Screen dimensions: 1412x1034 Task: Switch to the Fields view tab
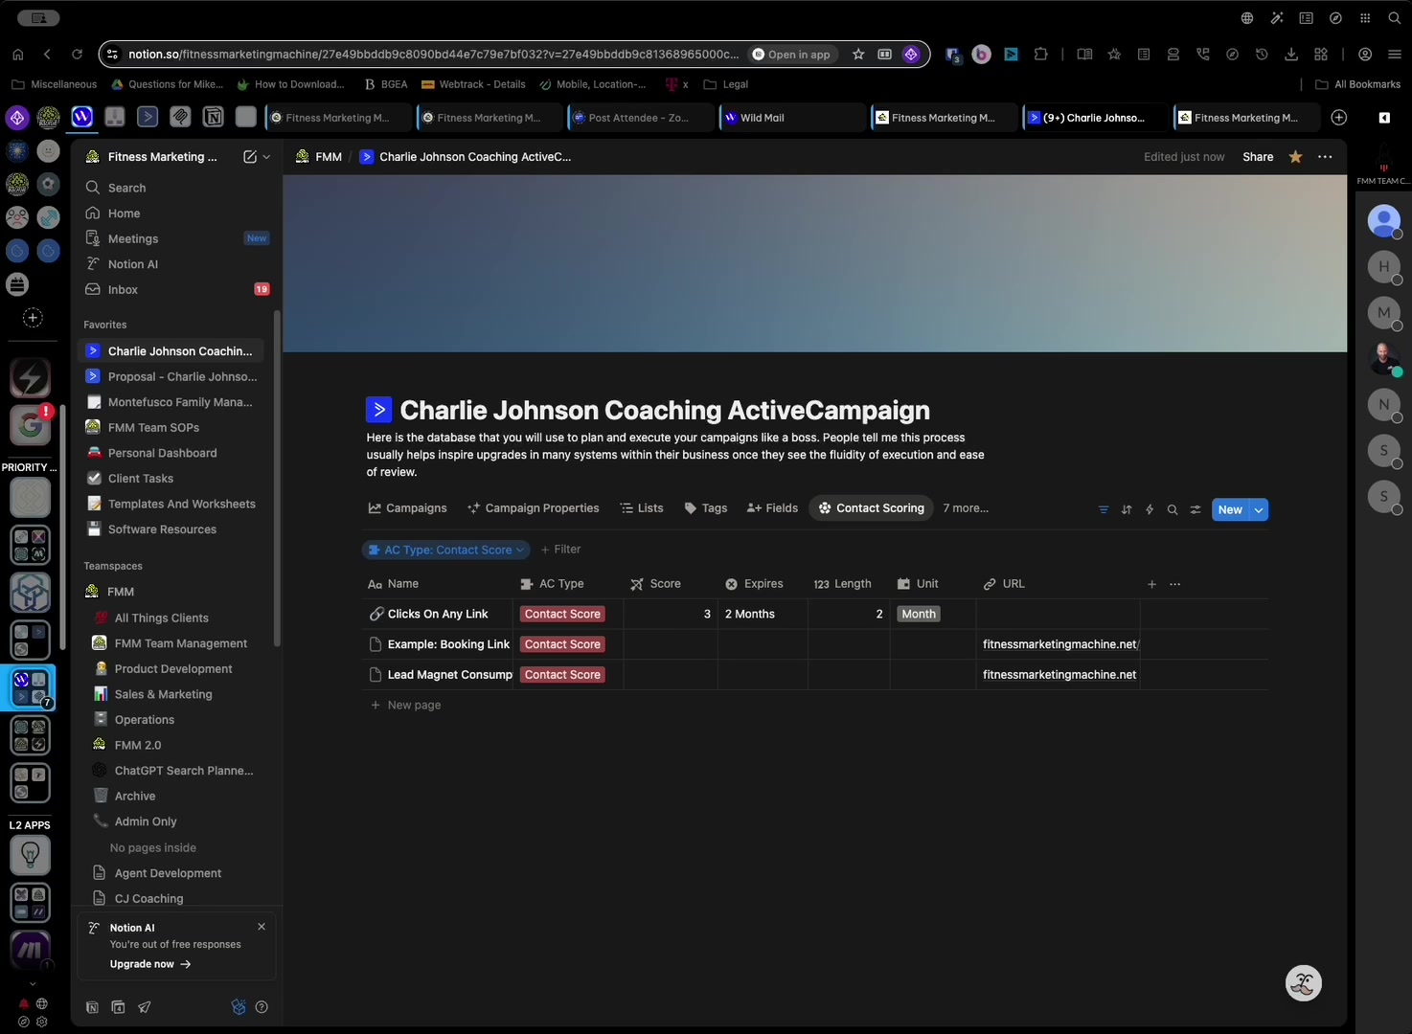(772, 508)
